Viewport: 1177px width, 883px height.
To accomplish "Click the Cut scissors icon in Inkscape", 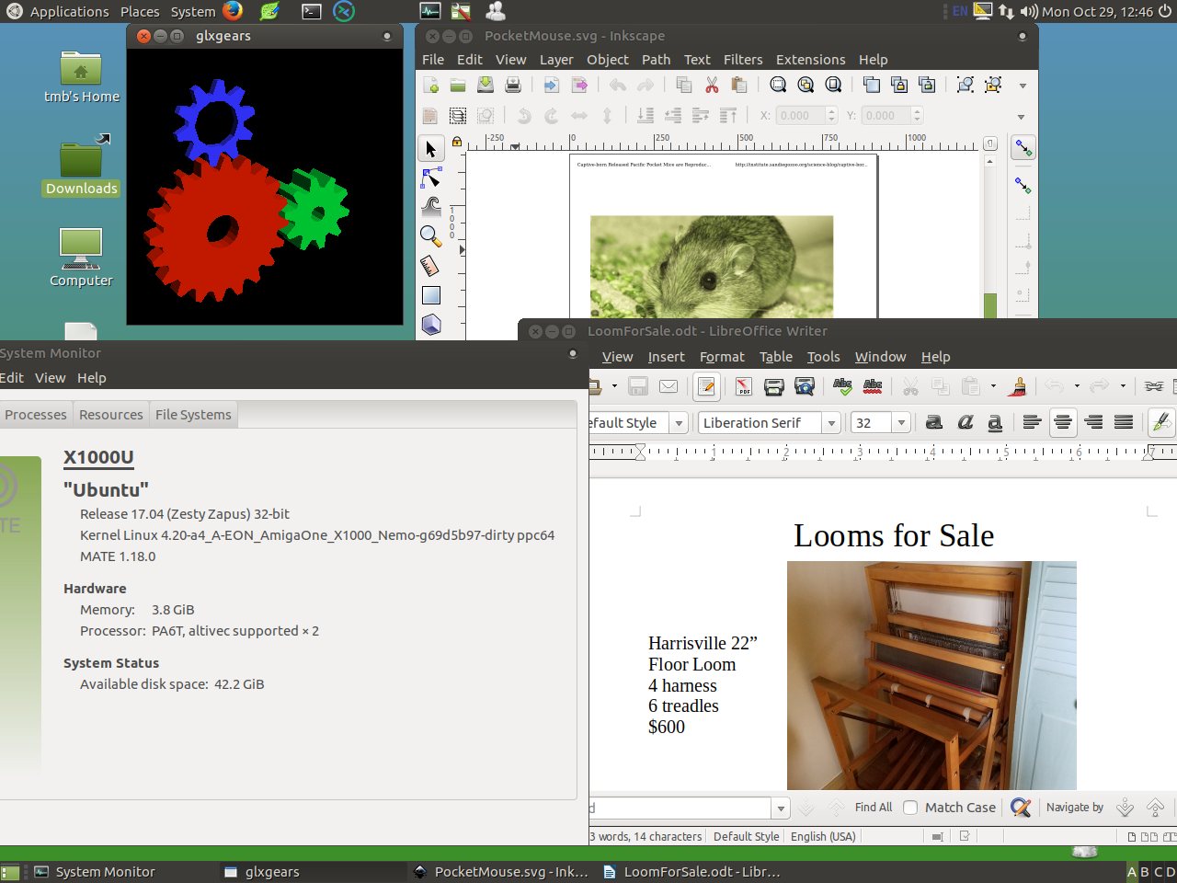I will click(x=712, y=86).
